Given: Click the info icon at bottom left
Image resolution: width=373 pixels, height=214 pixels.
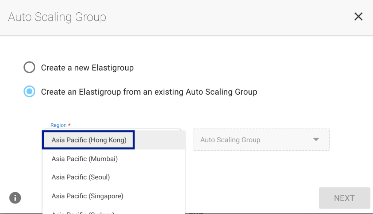Looking at the screenshot, I should (15, 198).
